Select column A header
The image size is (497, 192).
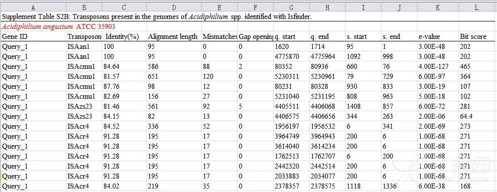click(33, 7)
